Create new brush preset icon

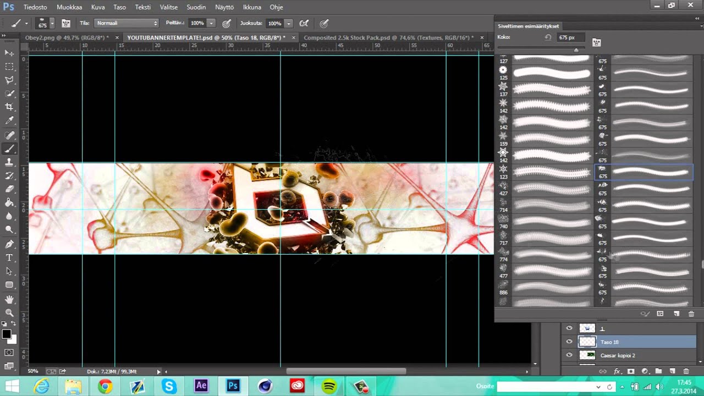[676, 313]
